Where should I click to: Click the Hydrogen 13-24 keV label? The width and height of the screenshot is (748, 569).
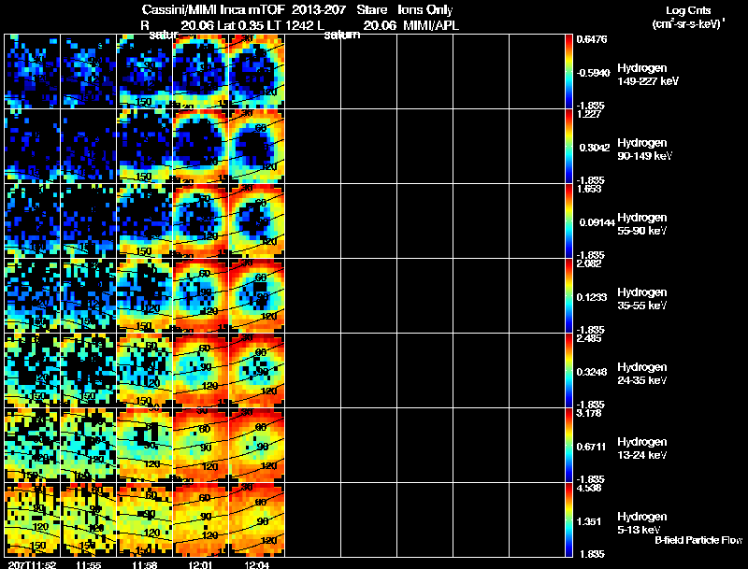point(642,448)
